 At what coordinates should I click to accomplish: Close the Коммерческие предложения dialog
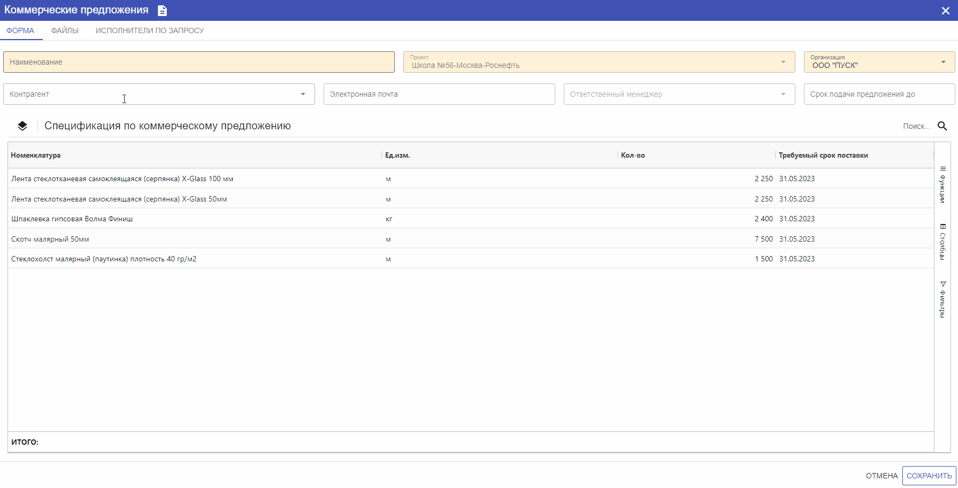tap(946, 11)
